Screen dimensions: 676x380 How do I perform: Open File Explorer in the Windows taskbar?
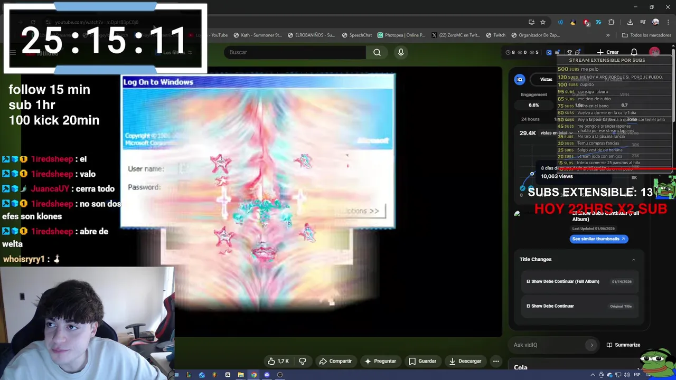coord(240,375)
